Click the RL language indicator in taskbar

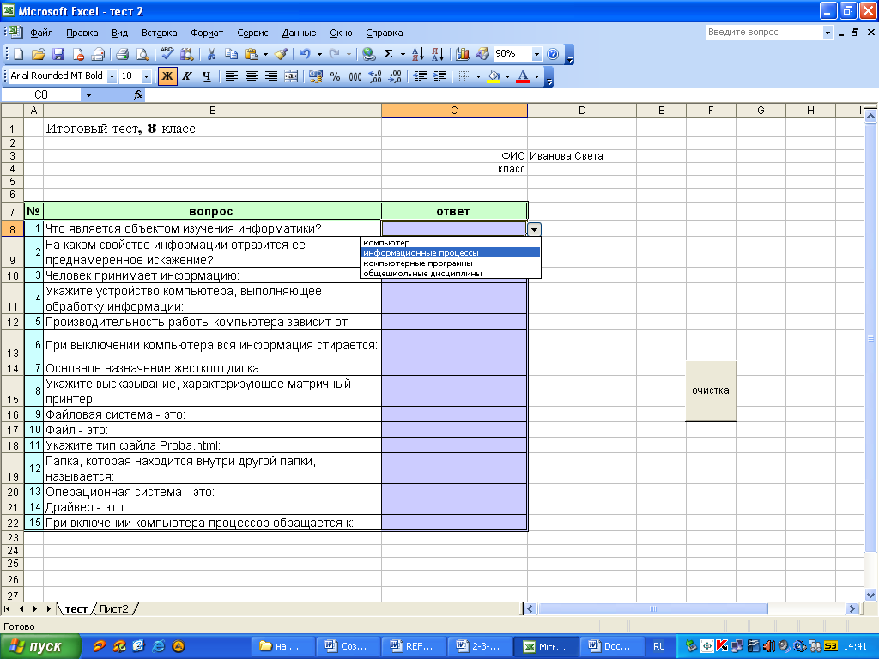[658, 646]
